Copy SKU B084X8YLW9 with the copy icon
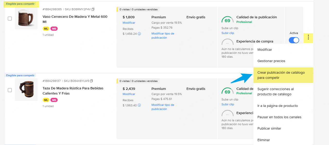329x145 pixels. (91, 81)
